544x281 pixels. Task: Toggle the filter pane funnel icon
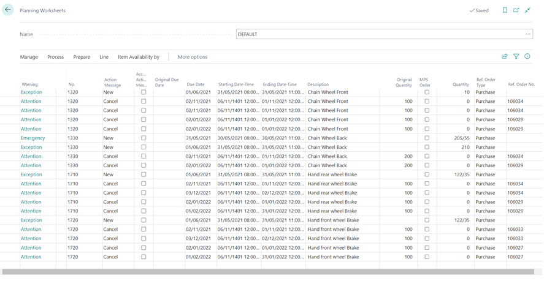(x=516, y=56)
